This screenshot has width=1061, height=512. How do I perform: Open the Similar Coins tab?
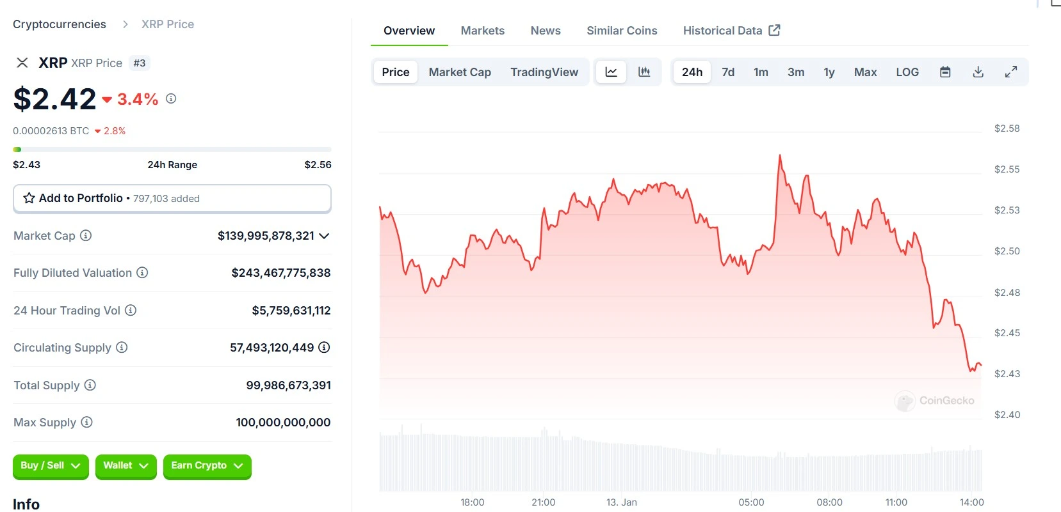[x=622, y=31]
